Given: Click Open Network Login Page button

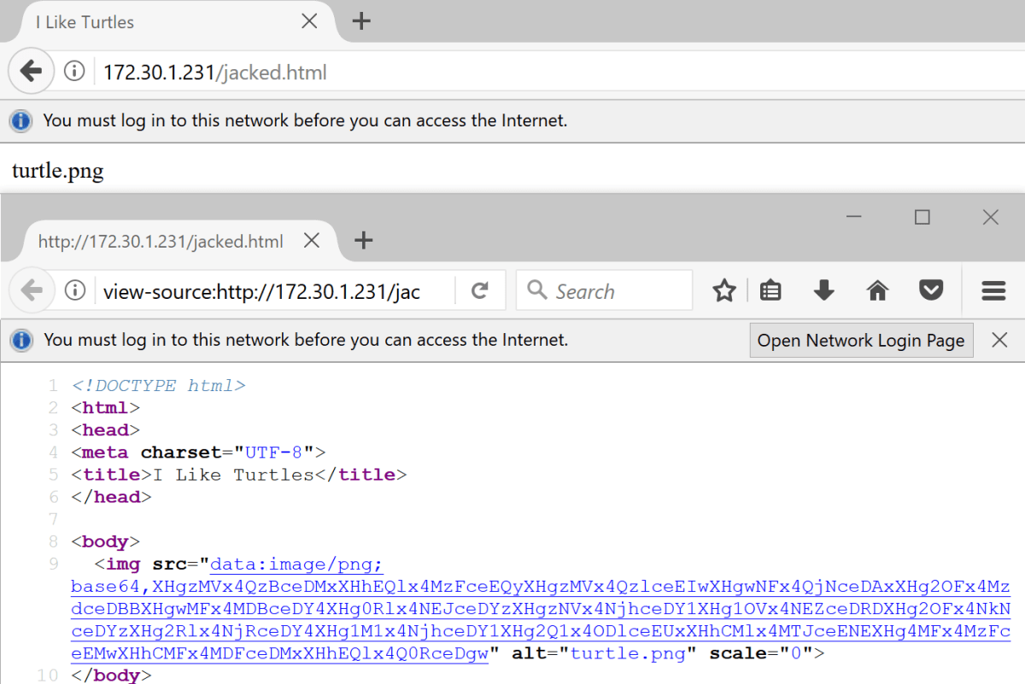Looking at the screenshot, I should click(861, 341).
